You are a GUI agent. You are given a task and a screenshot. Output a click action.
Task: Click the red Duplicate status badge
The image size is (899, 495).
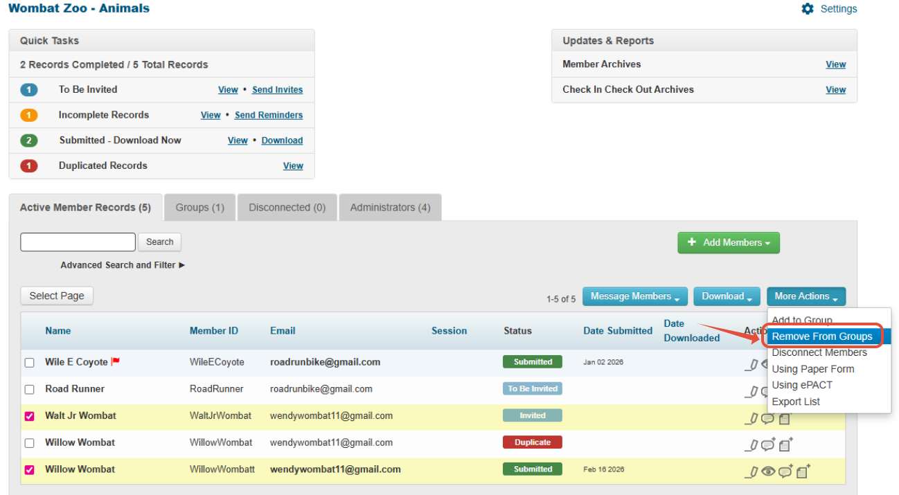click(x=533, y=442)
